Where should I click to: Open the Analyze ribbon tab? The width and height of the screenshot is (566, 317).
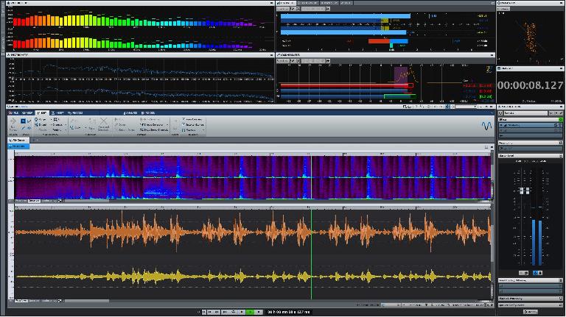coord(130,113)
